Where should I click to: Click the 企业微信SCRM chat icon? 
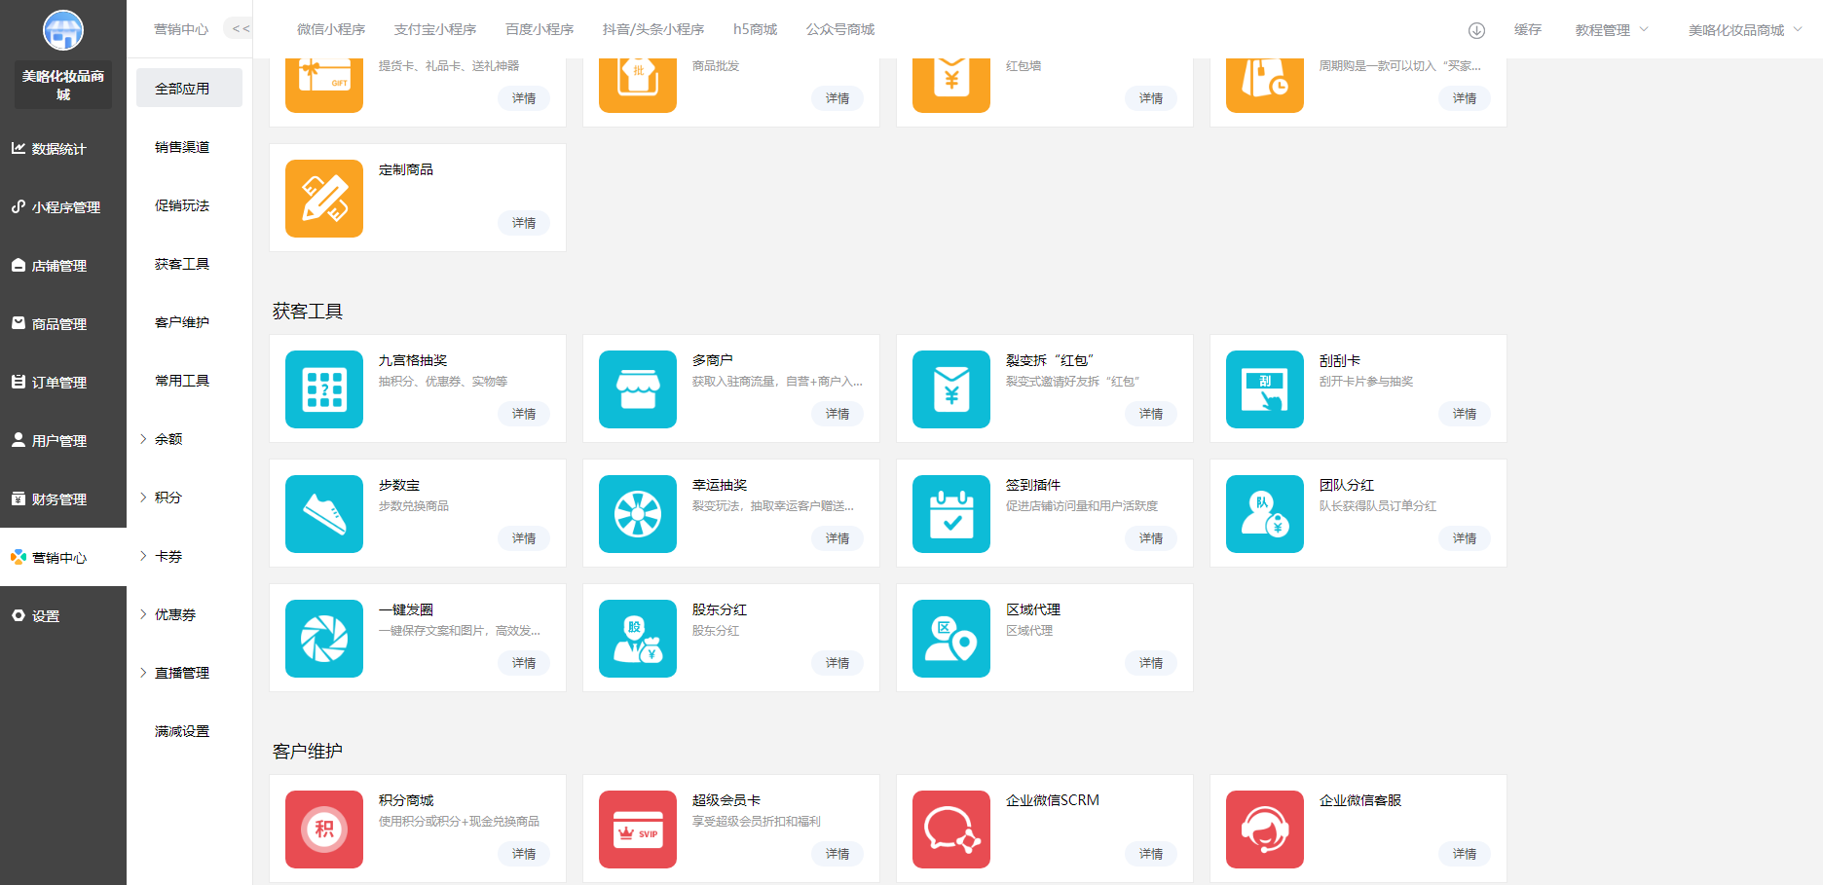coord(951,830)
